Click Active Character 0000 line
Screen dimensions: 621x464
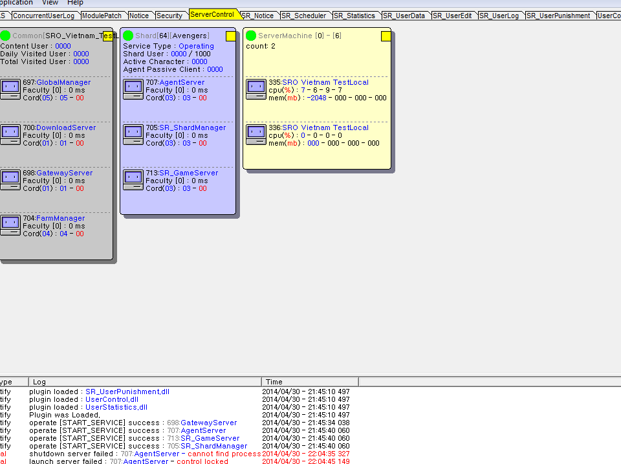pos(165,61)
